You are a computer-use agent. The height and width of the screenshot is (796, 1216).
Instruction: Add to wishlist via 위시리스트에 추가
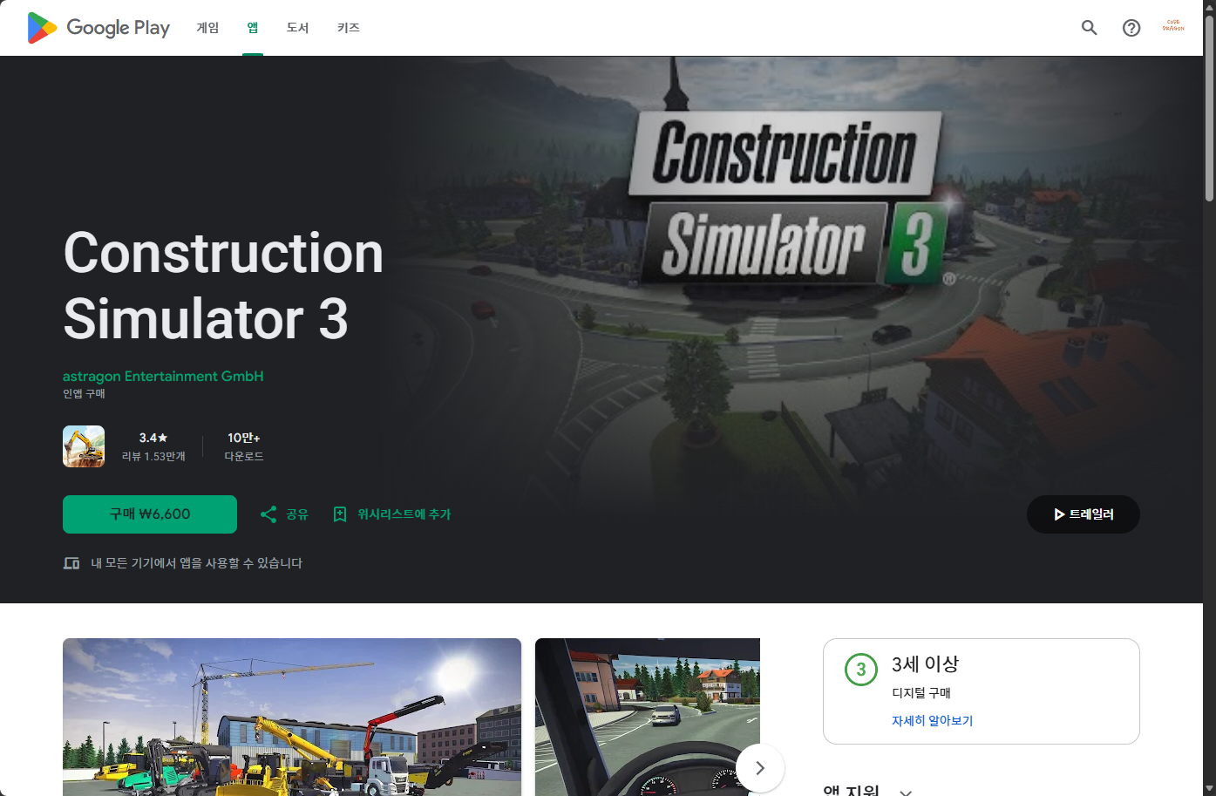pos(404,514)
